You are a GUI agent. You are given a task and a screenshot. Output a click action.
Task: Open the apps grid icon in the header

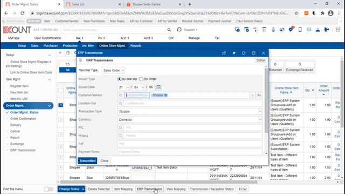click(338, 30)
